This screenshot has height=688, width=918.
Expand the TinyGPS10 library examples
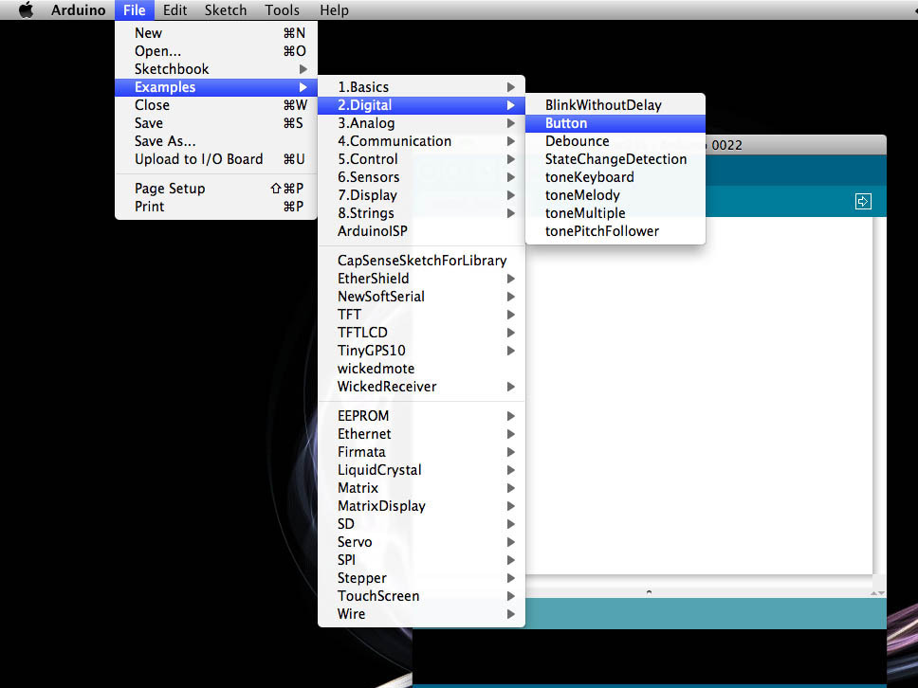point(421,351)
